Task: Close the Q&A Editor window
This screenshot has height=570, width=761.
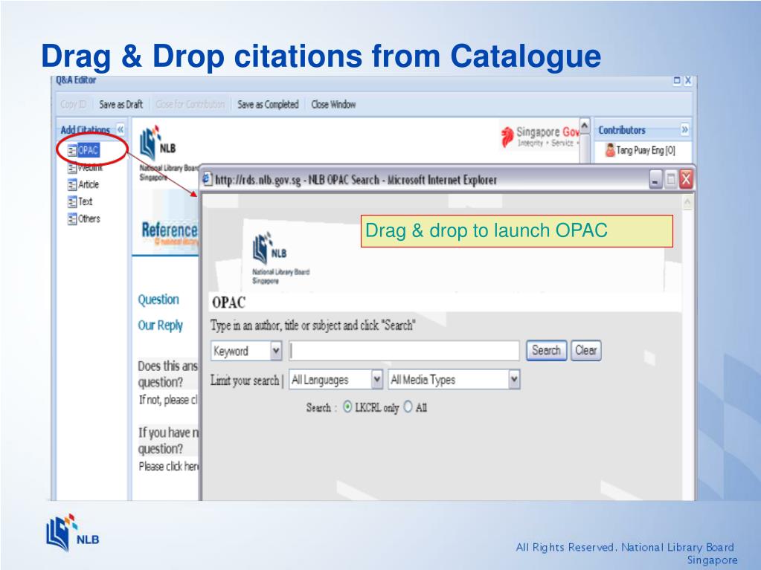Action: tap(687, 80)
